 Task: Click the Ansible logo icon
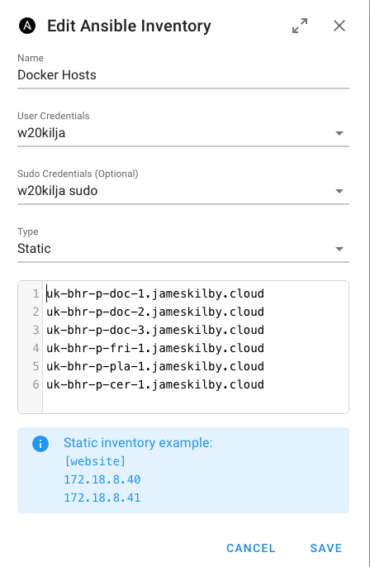pos(27,26)
